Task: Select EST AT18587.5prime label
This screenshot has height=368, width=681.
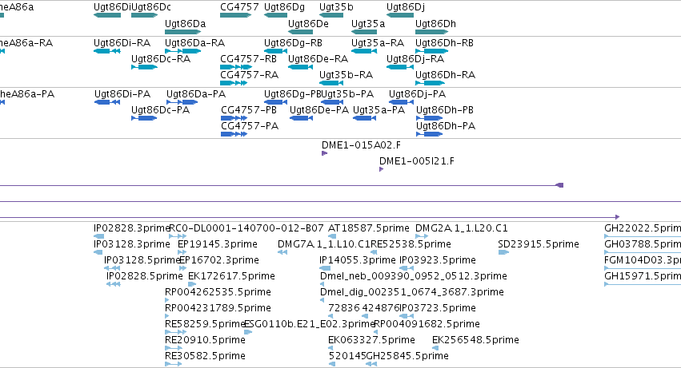Action: 369,228
